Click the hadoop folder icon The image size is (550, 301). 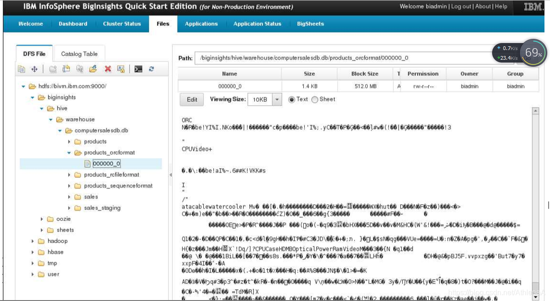point(41,241)
